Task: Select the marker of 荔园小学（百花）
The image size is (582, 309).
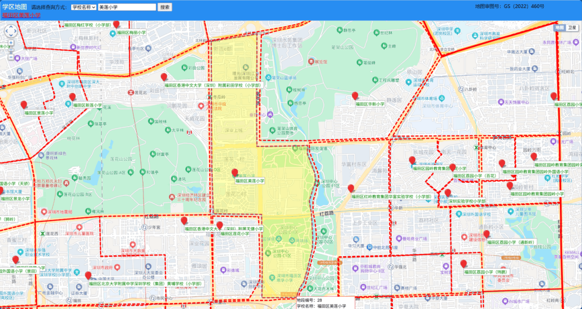Action: pos(452,168)
